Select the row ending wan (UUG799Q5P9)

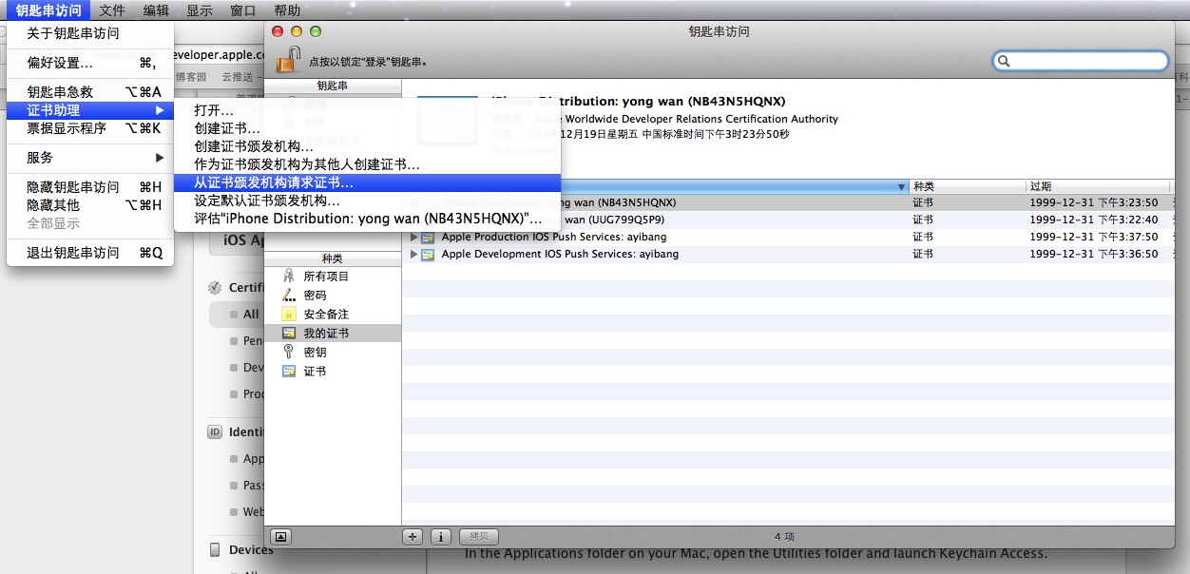[788, 220]
